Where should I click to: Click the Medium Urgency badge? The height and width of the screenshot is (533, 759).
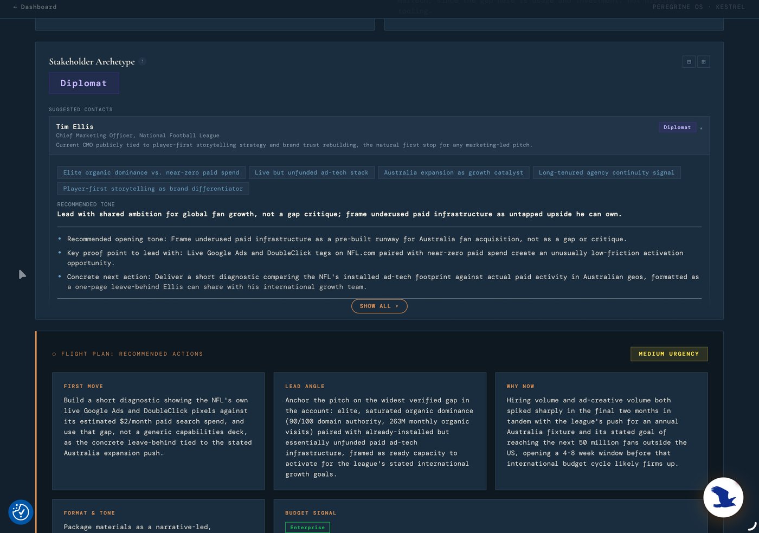point(669,354)
